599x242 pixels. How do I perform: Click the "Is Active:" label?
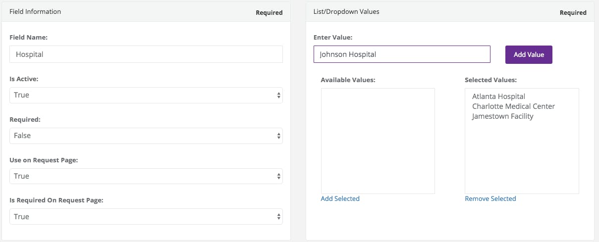(x=24, y=78)
